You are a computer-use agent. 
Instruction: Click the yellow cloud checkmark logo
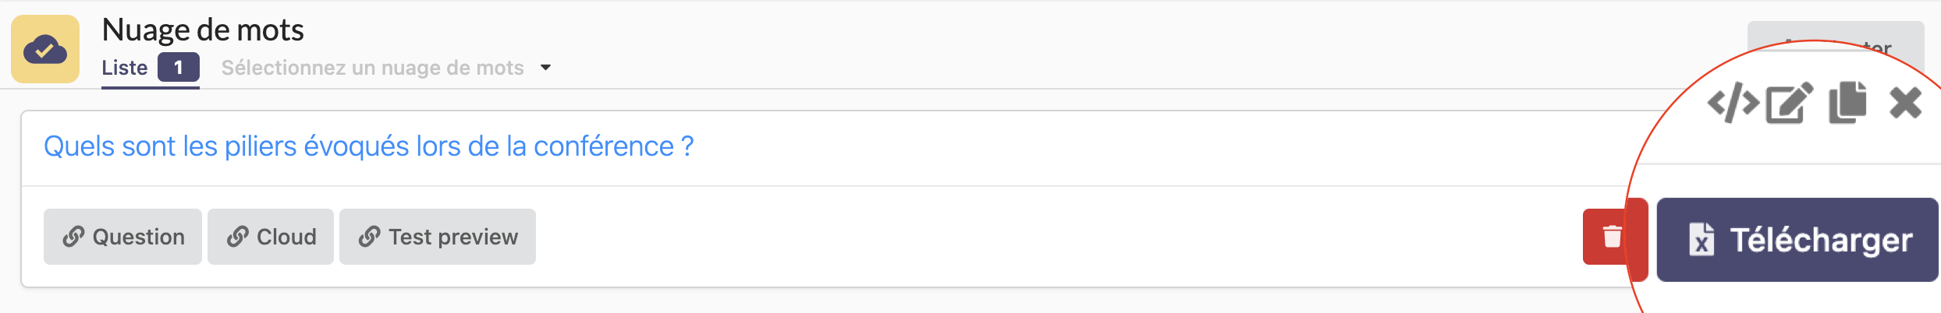click(45, 49)
